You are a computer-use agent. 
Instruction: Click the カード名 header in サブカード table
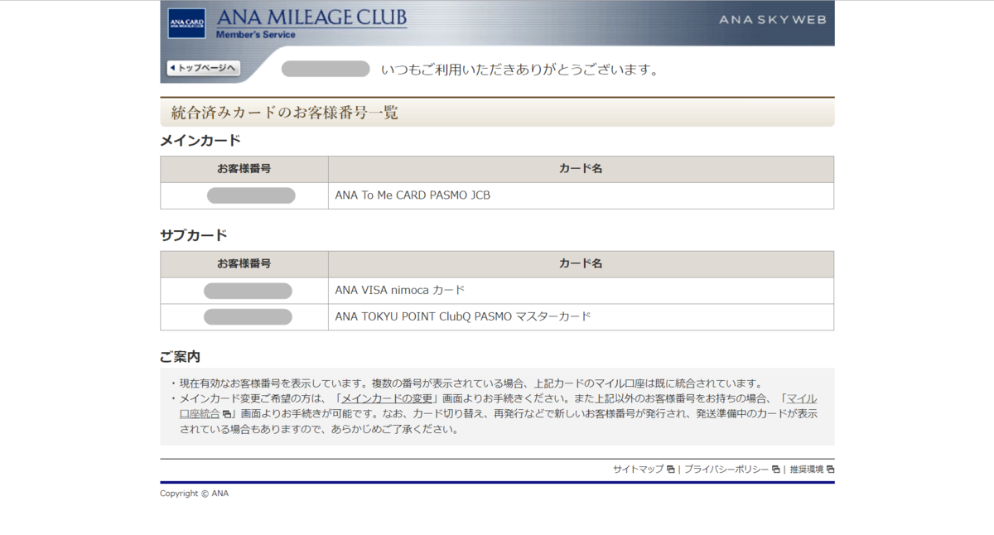coord(581,264)
